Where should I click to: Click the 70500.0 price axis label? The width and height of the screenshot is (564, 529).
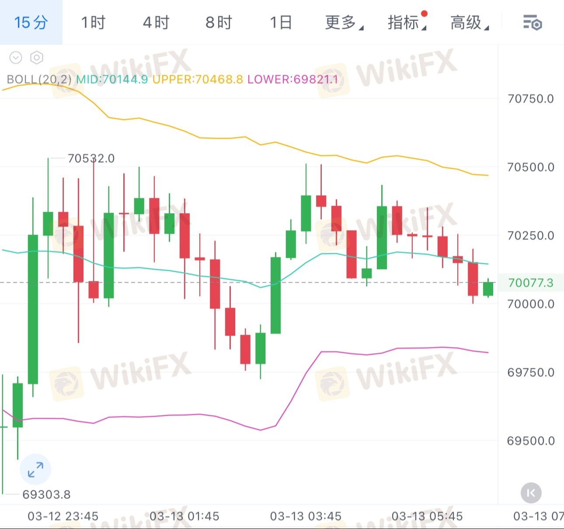tap(531, 167)
